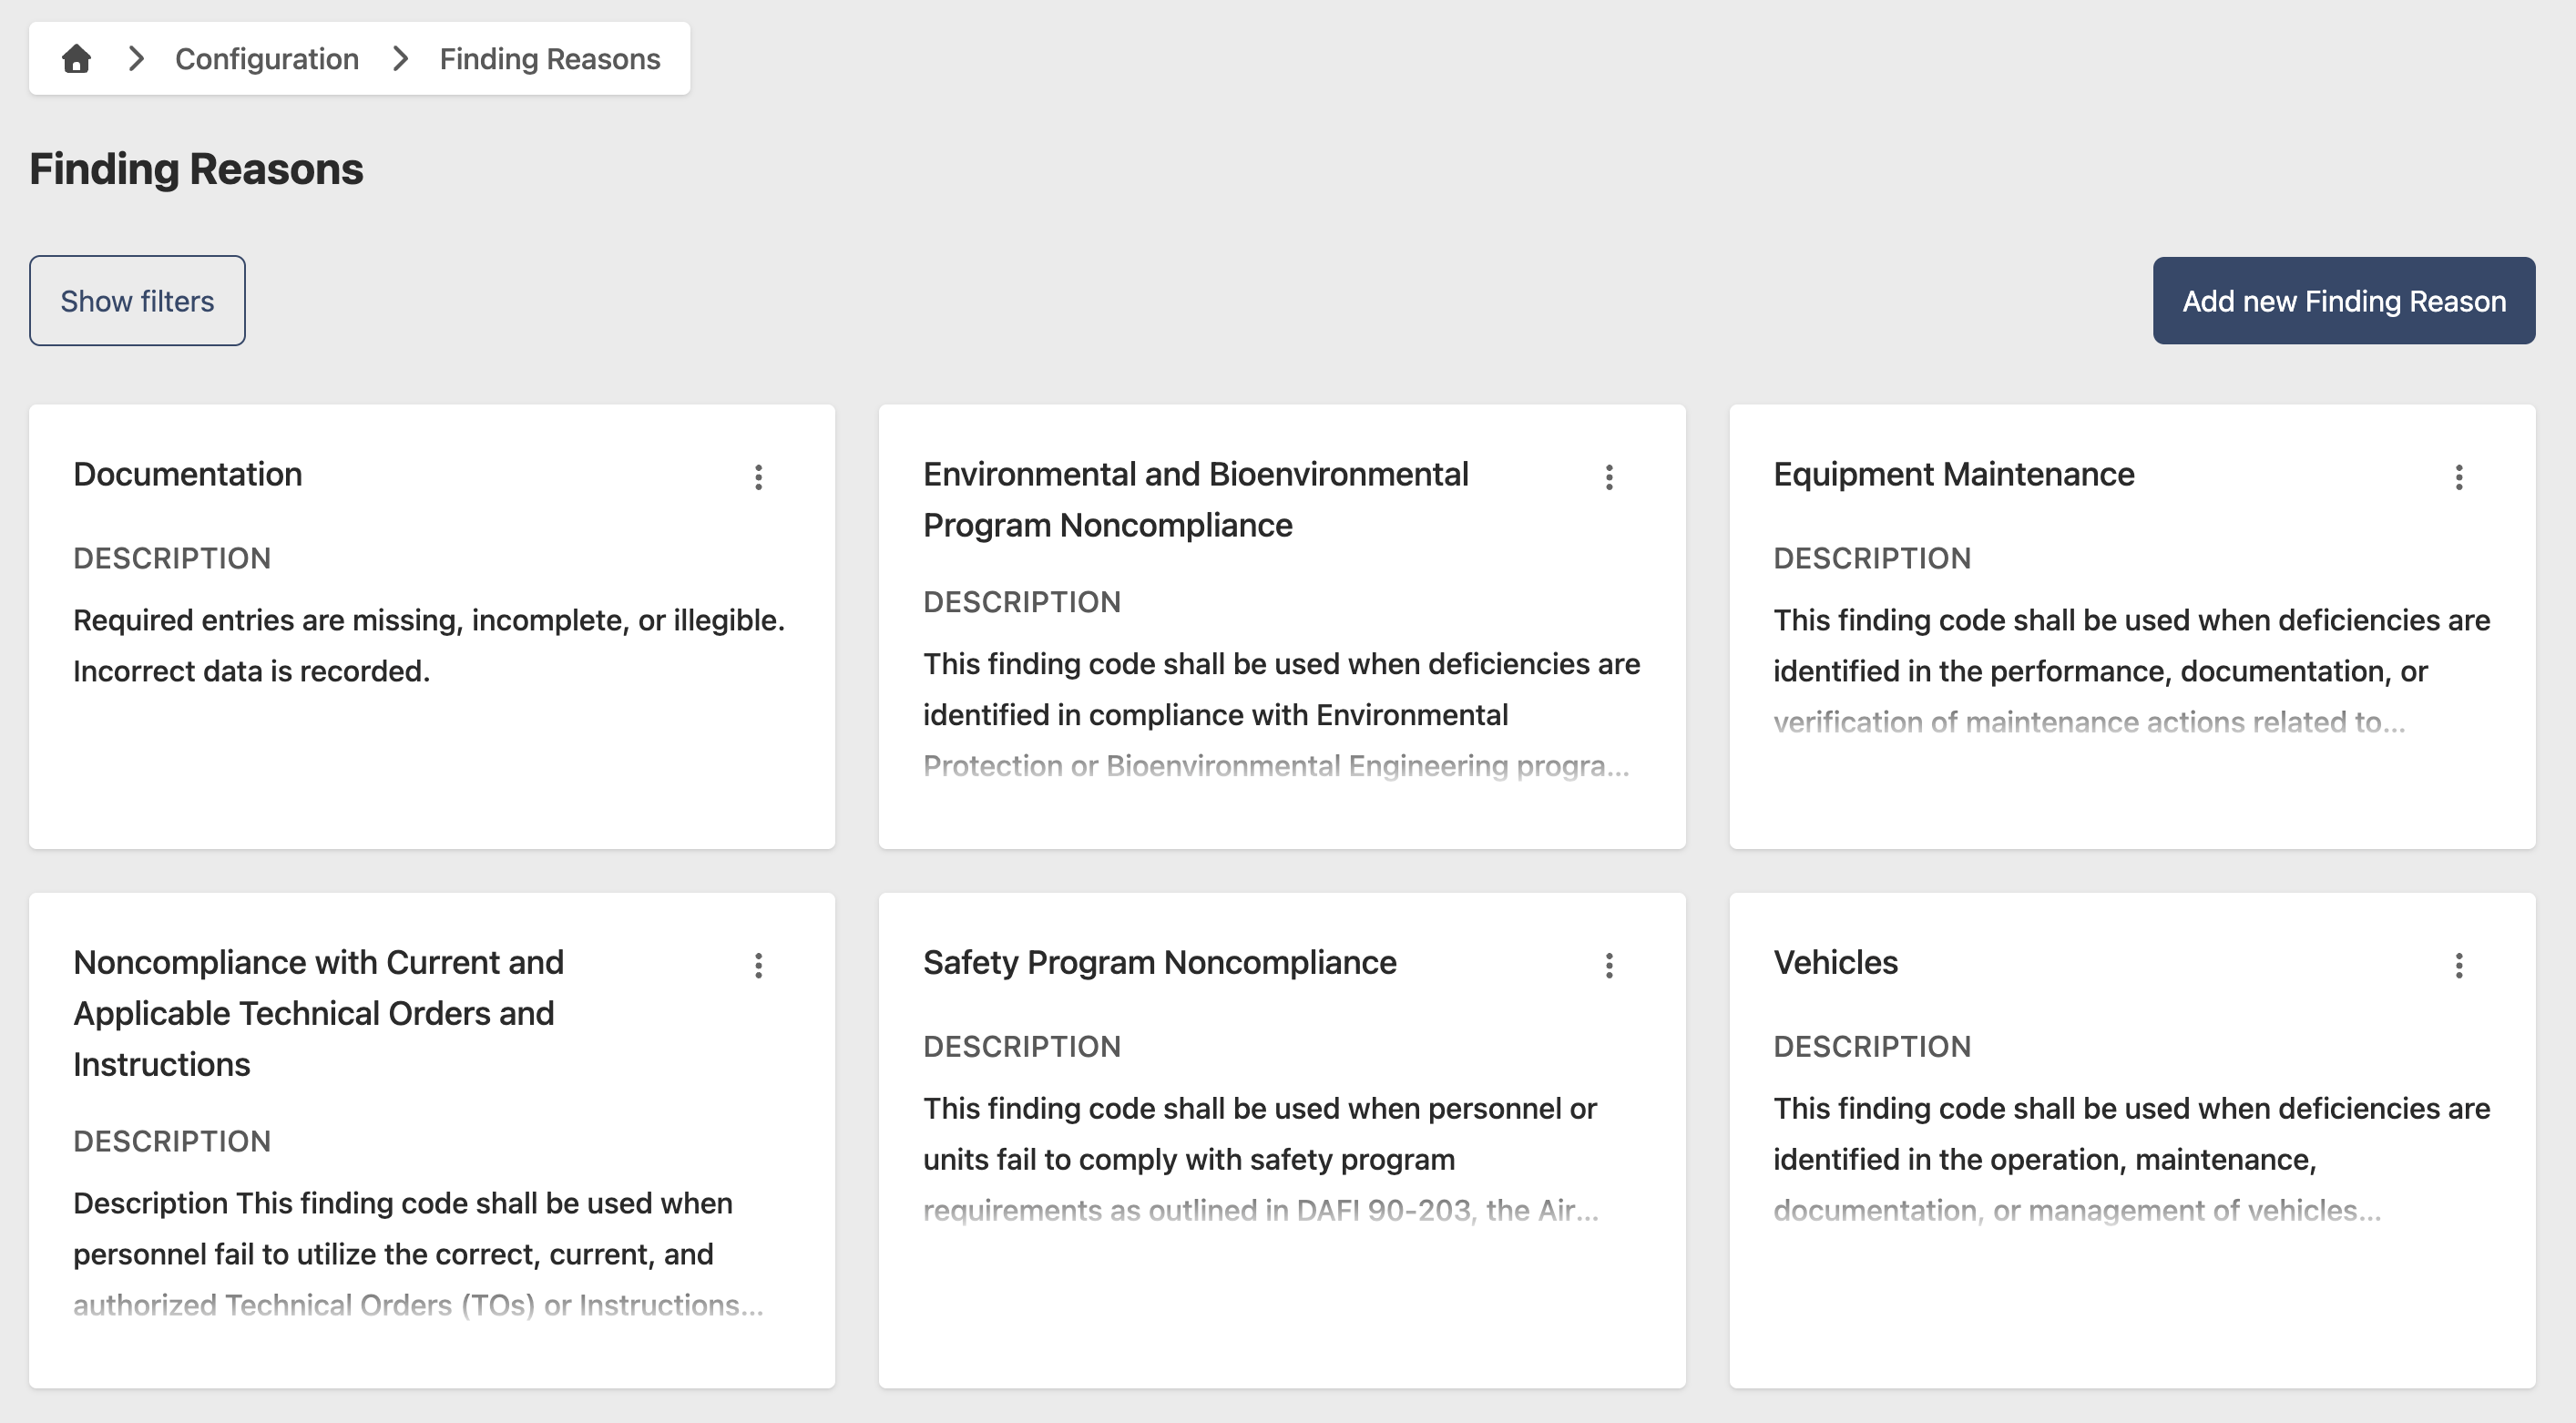This screenshot has width=2576, height=1423.
Task: Open the kebab menu on the Documentation card
Action: [x=759, y=477]
